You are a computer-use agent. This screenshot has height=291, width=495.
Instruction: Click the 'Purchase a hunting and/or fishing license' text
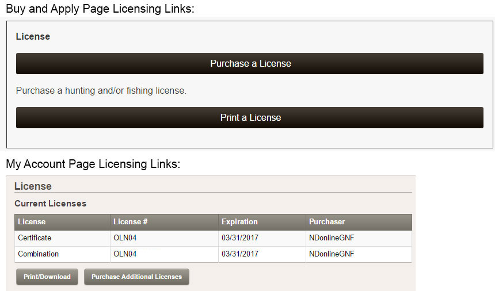(x=101, y=91)
